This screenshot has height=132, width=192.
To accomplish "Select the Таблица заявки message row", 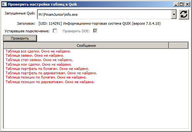I will [x=96, y=56].
